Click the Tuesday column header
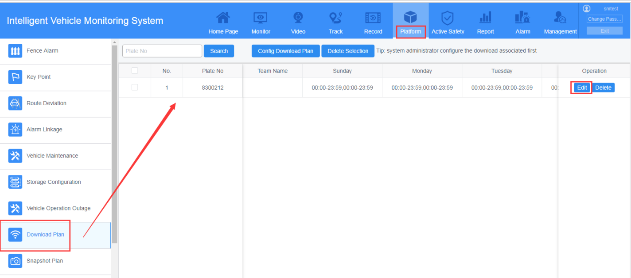The width and height of the screenshot is (631, 278). point(502,71)
